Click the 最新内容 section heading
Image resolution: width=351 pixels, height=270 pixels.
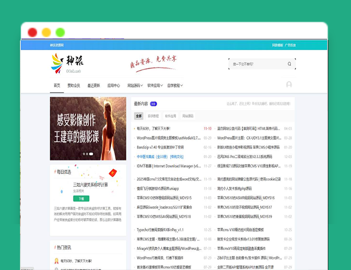141,104
